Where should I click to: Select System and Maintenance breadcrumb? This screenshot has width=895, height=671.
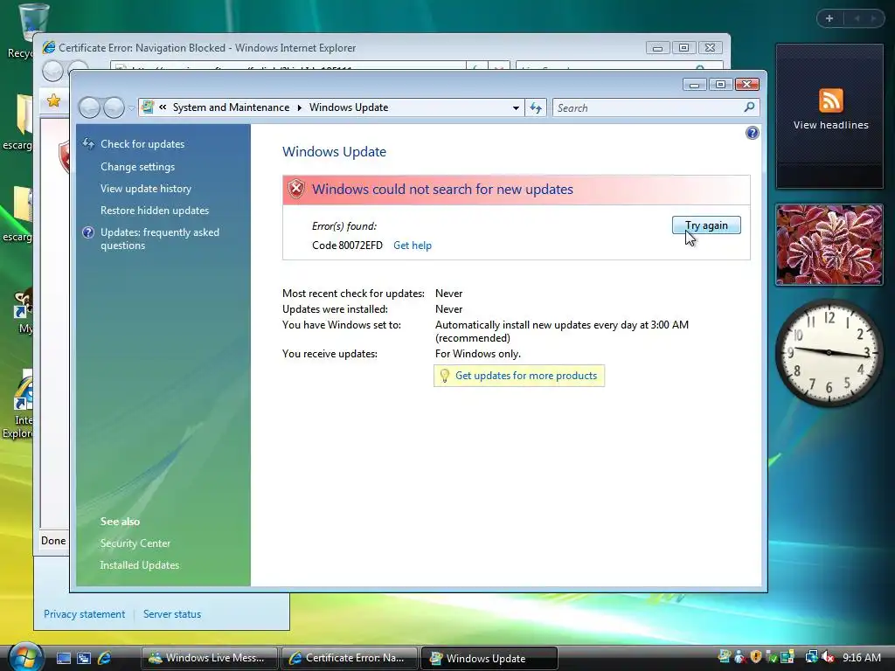[x=231, y=107]
